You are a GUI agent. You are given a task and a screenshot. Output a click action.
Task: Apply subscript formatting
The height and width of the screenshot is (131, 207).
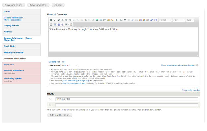121,20
